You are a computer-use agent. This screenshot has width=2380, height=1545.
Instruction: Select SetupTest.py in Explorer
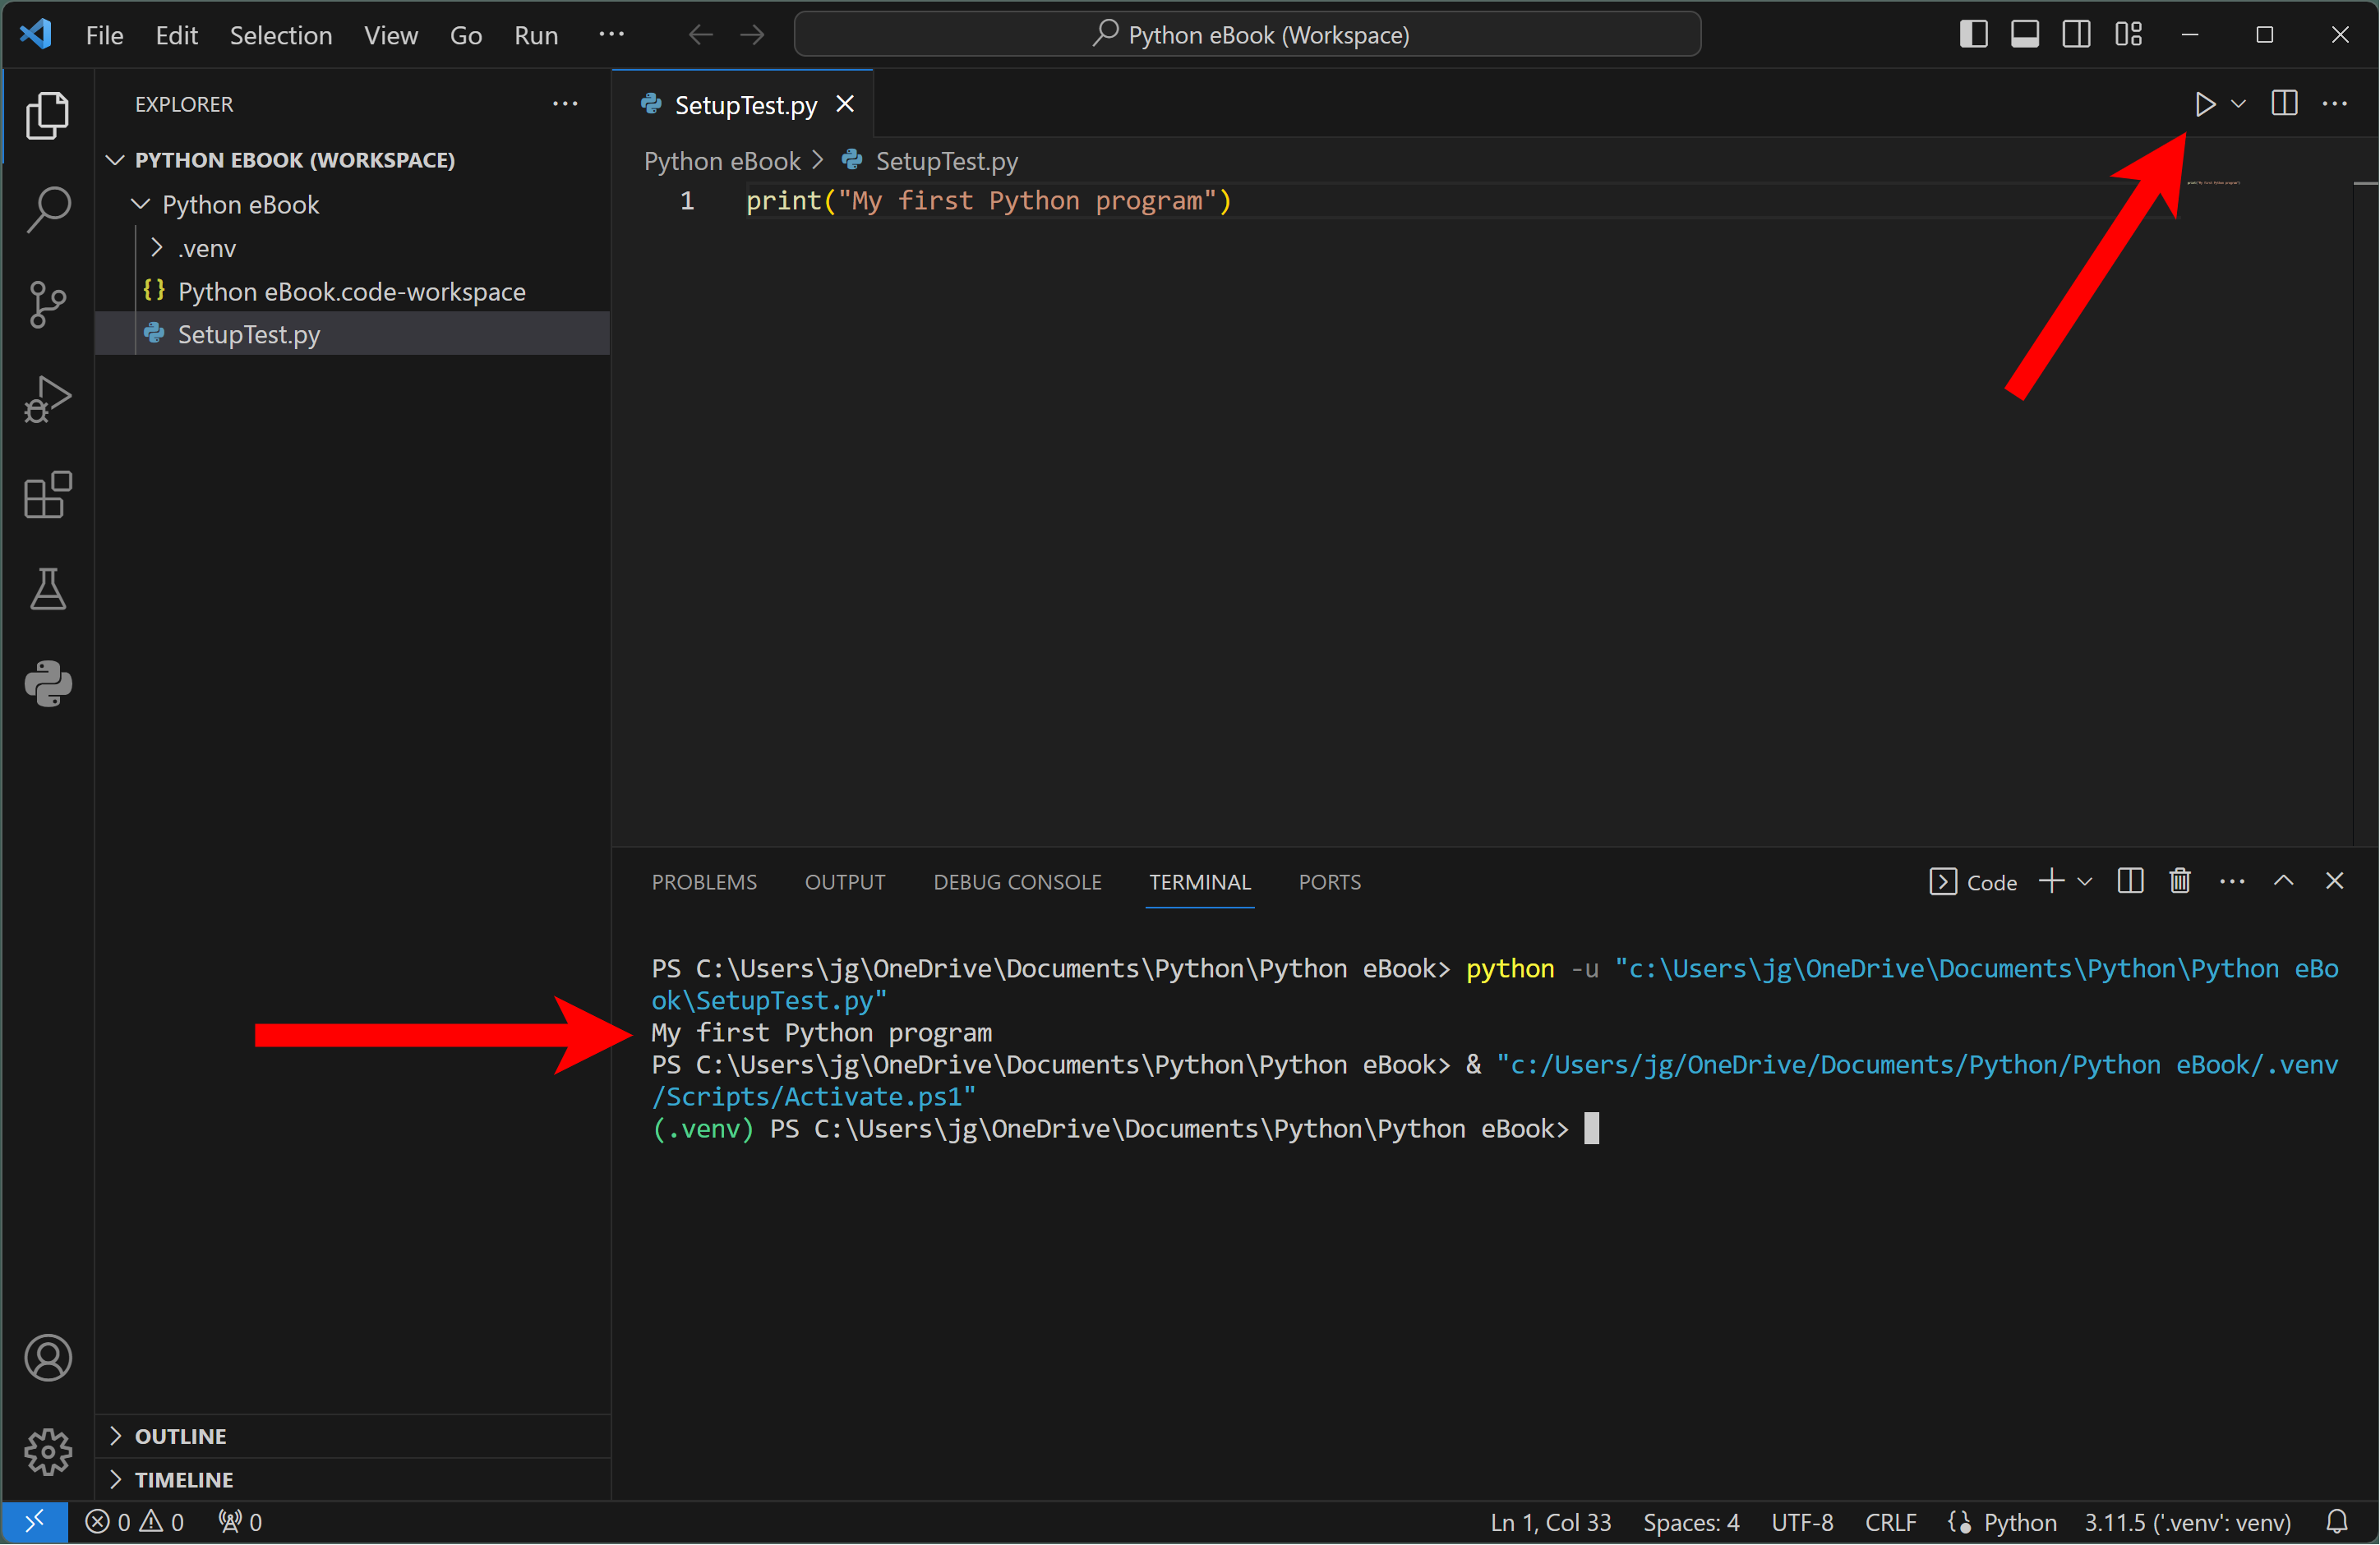353,333
